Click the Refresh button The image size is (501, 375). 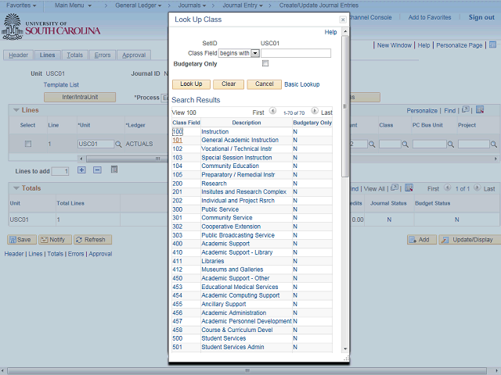click(x=93, y=240)
